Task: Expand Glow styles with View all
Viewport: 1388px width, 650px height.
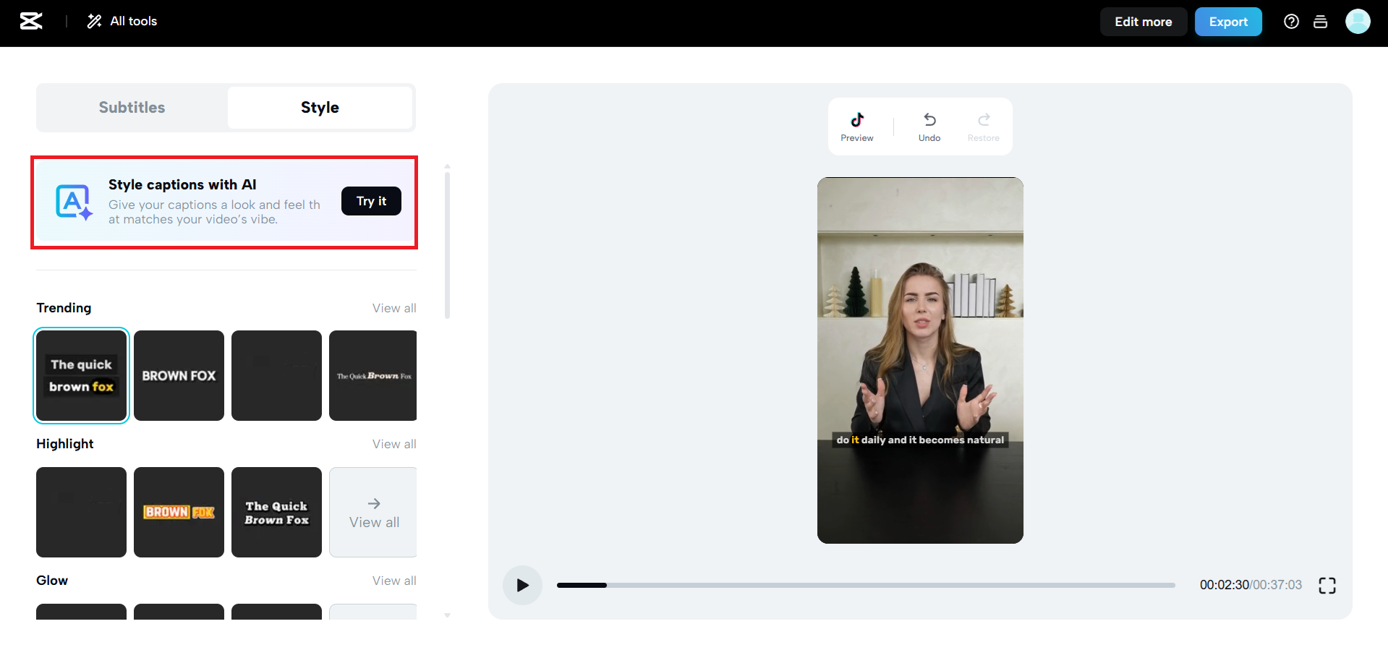Action: click(x=394, y=581)
